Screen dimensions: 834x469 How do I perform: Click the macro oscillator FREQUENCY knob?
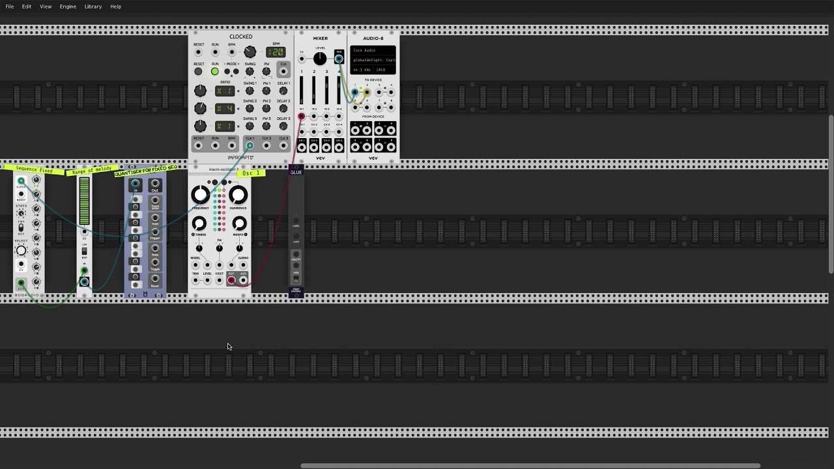click(201, 194)
